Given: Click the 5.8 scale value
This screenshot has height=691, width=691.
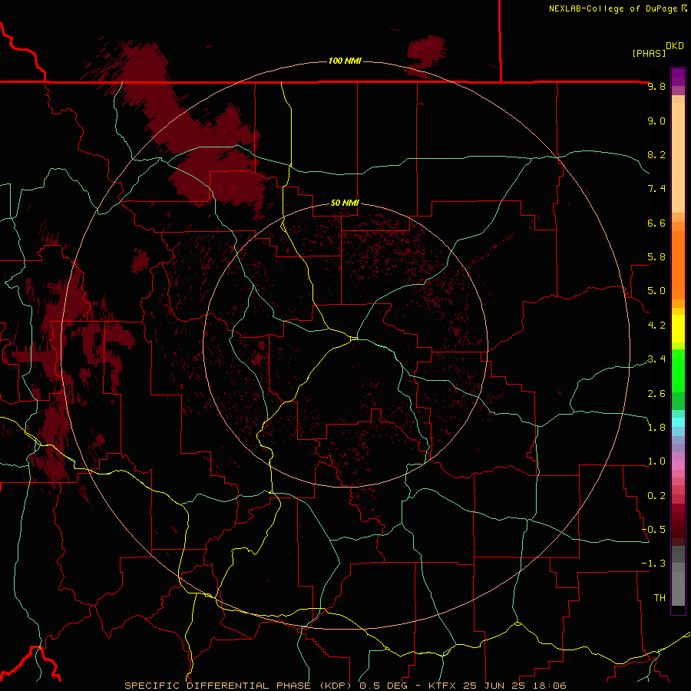Looking at the screenshot, I should pos(656,257).
